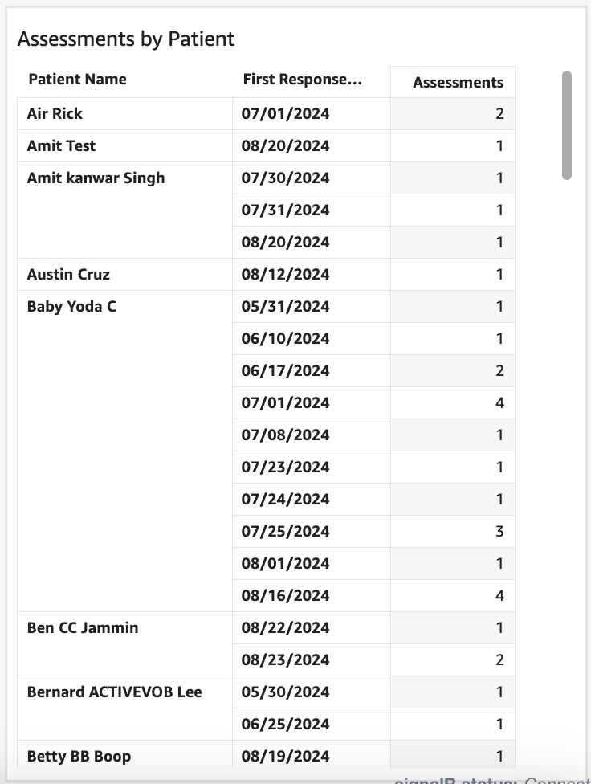
Task: Click the Patient Name column header
Action: [x=77, y=80]
